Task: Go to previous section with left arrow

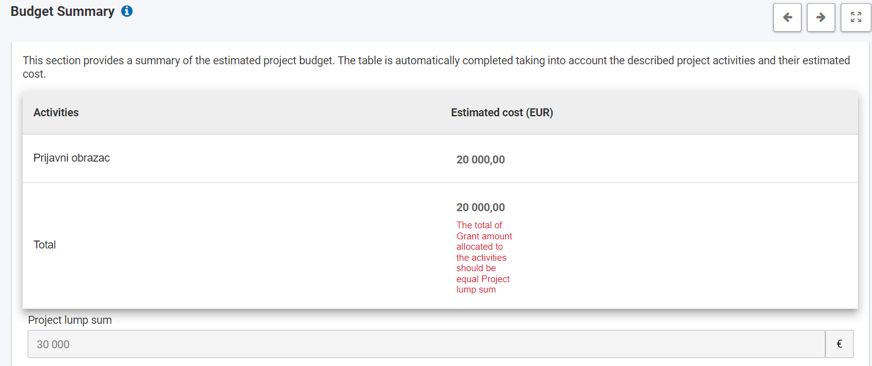Action: point(787,17)
